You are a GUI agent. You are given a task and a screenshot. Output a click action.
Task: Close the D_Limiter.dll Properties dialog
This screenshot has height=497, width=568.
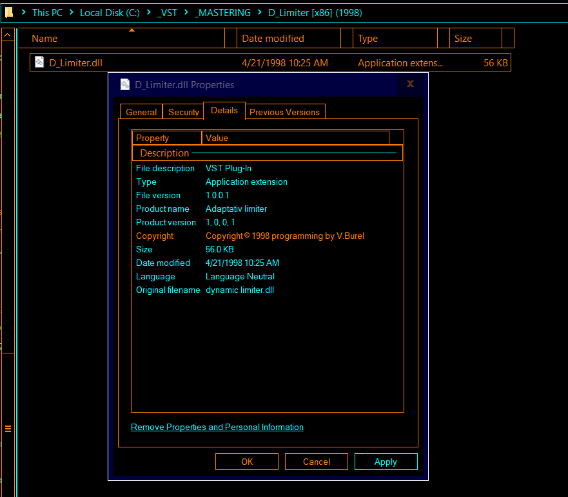tap(410, 84)
